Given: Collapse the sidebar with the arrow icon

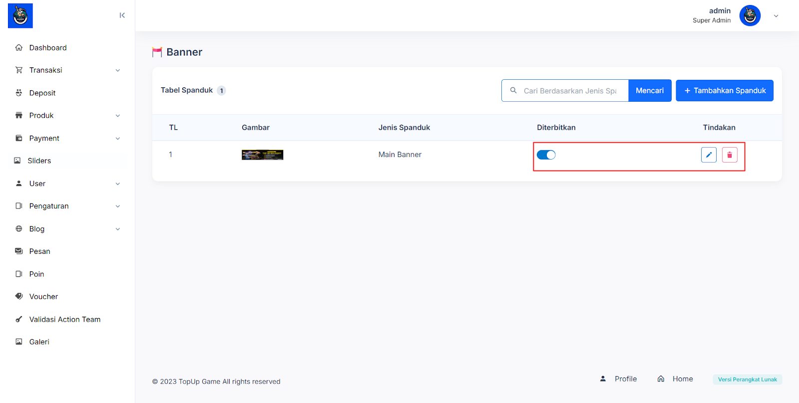Looking at the screenshot, I should [x=122, y=15].
